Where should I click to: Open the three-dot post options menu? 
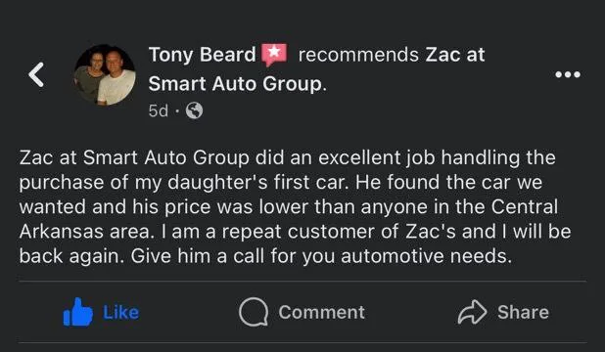coord(568,74)
